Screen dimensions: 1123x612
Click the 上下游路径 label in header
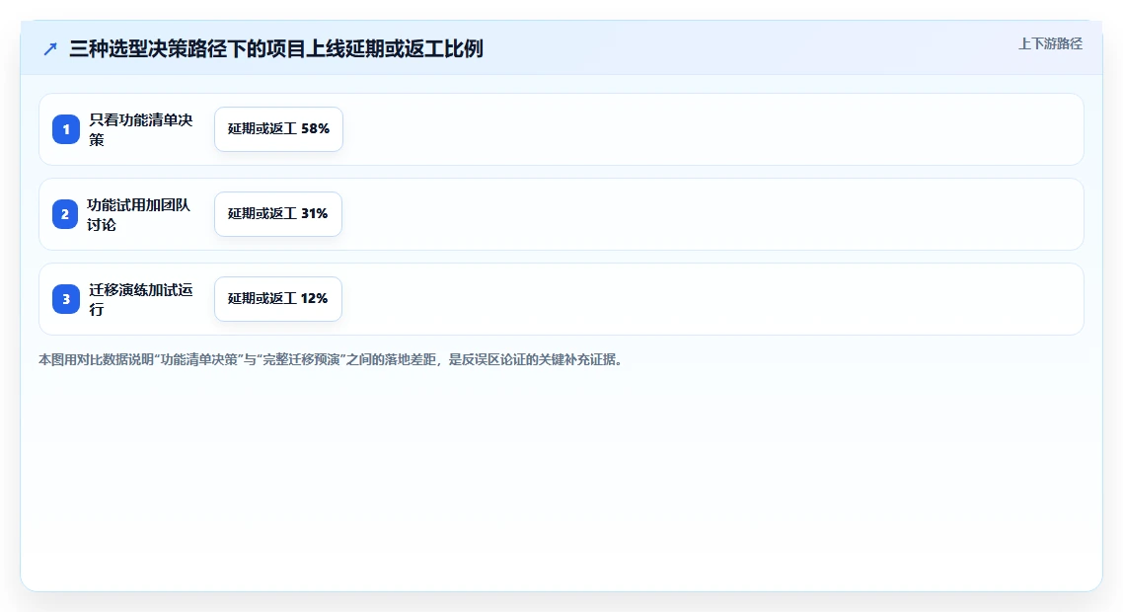pos(1050,43)
